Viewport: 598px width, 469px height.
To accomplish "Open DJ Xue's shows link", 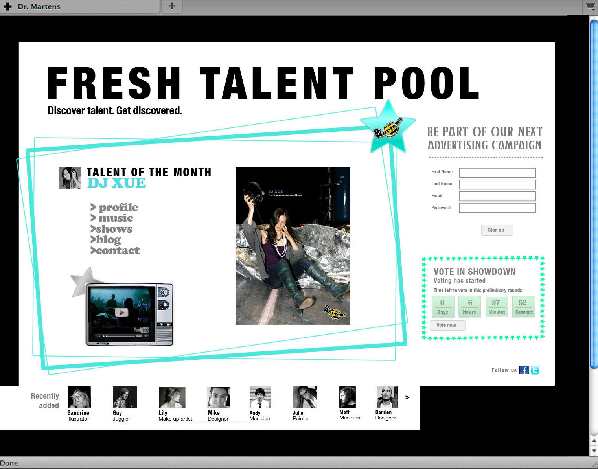I will 111,229.
